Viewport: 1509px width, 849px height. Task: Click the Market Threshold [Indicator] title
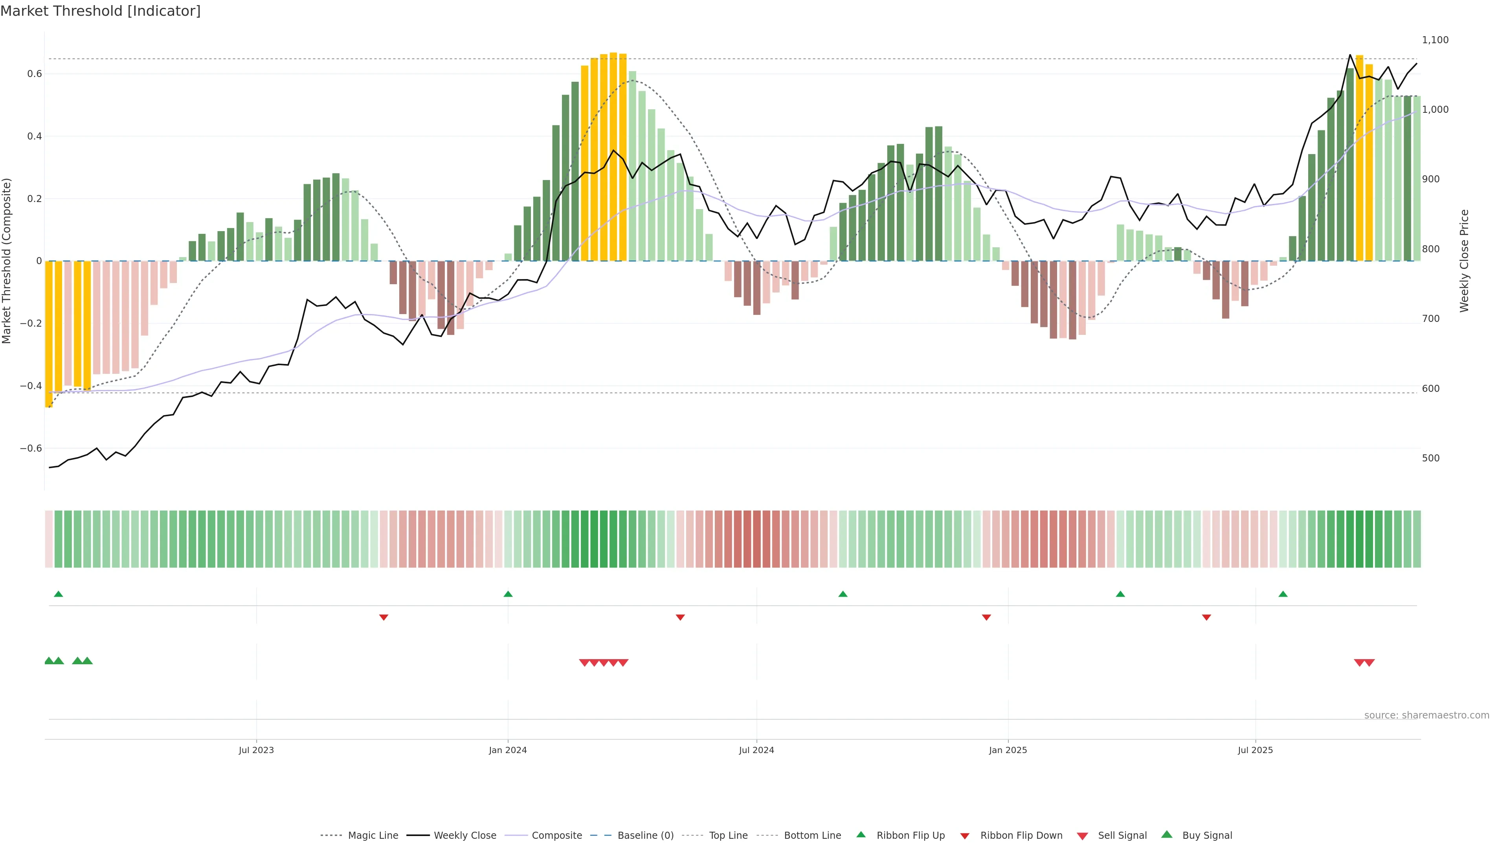(x=100, y=11)
